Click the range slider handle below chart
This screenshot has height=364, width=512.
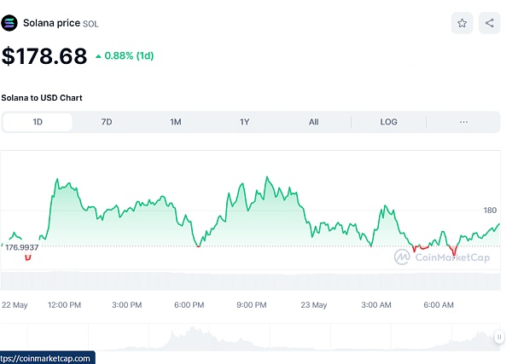(x=499, y=338)
